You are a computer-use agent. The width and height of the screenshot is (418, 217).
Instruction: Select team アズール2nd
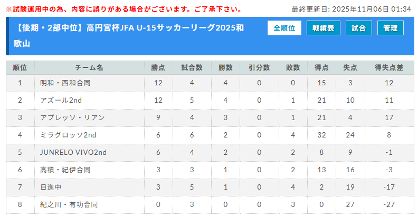(x=61, y=100)
